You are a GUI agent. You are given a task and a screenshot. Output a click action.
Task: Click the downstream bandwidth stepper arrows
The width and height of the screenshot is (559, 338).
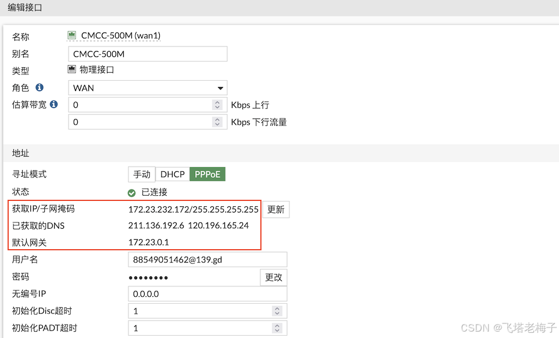[217, 122]
